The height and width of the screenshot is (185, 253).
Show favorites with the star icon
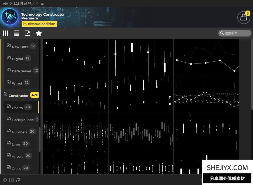(x=39, y=33)
